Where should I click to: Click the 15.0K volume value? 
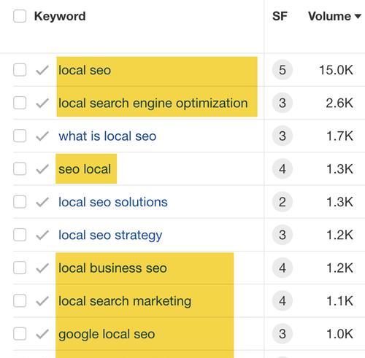(x=336, y=70)
